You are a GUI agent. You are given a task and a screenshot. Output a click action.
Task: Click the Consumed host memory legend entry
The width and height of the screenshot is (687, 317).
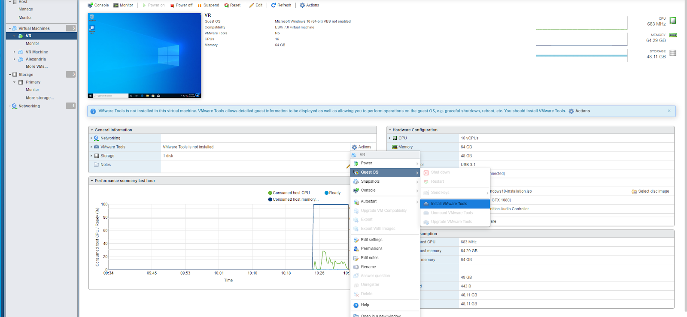pos(293,199)
